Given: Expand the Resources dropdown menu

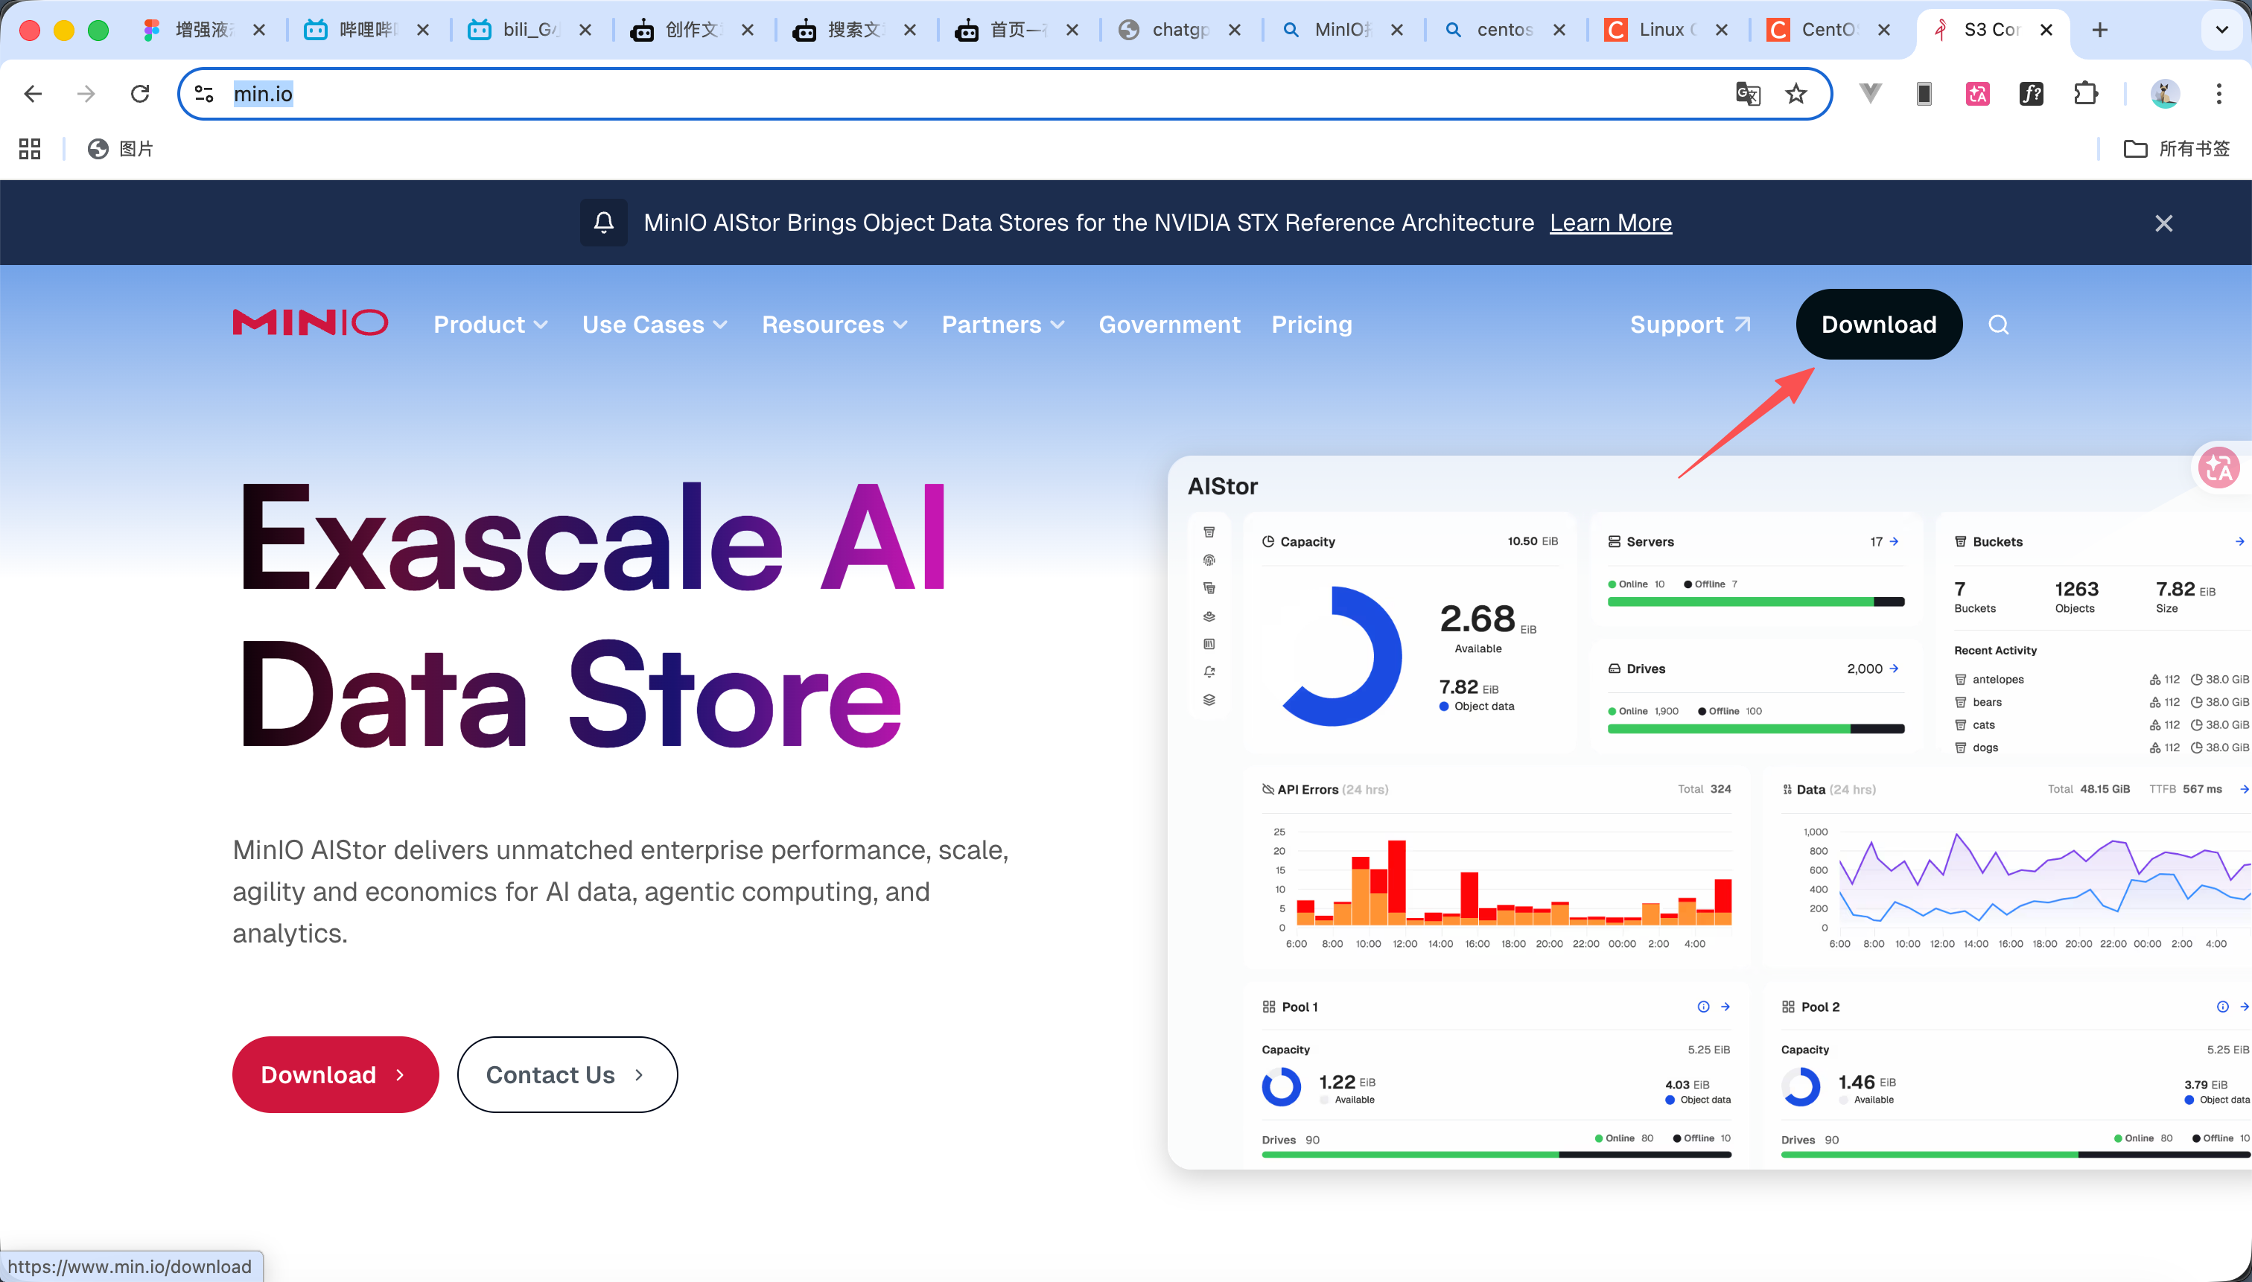Looking at the screenshot, I should (x=834, y=325).
